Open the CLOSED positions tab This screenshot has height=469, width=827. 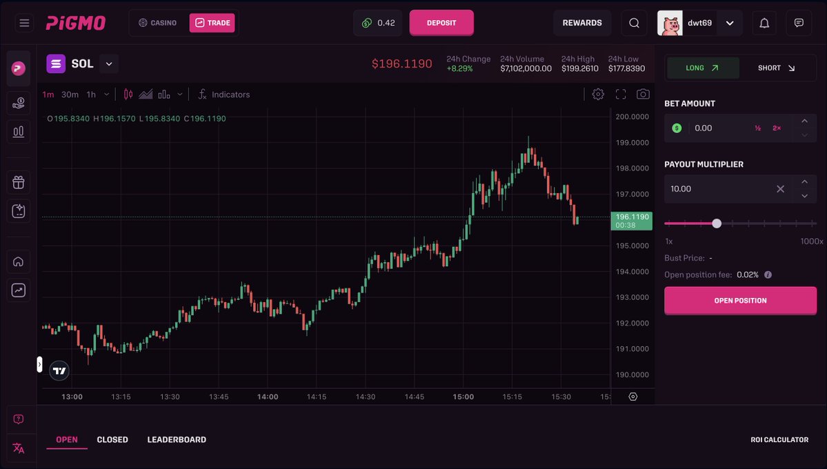click(112, 439)
